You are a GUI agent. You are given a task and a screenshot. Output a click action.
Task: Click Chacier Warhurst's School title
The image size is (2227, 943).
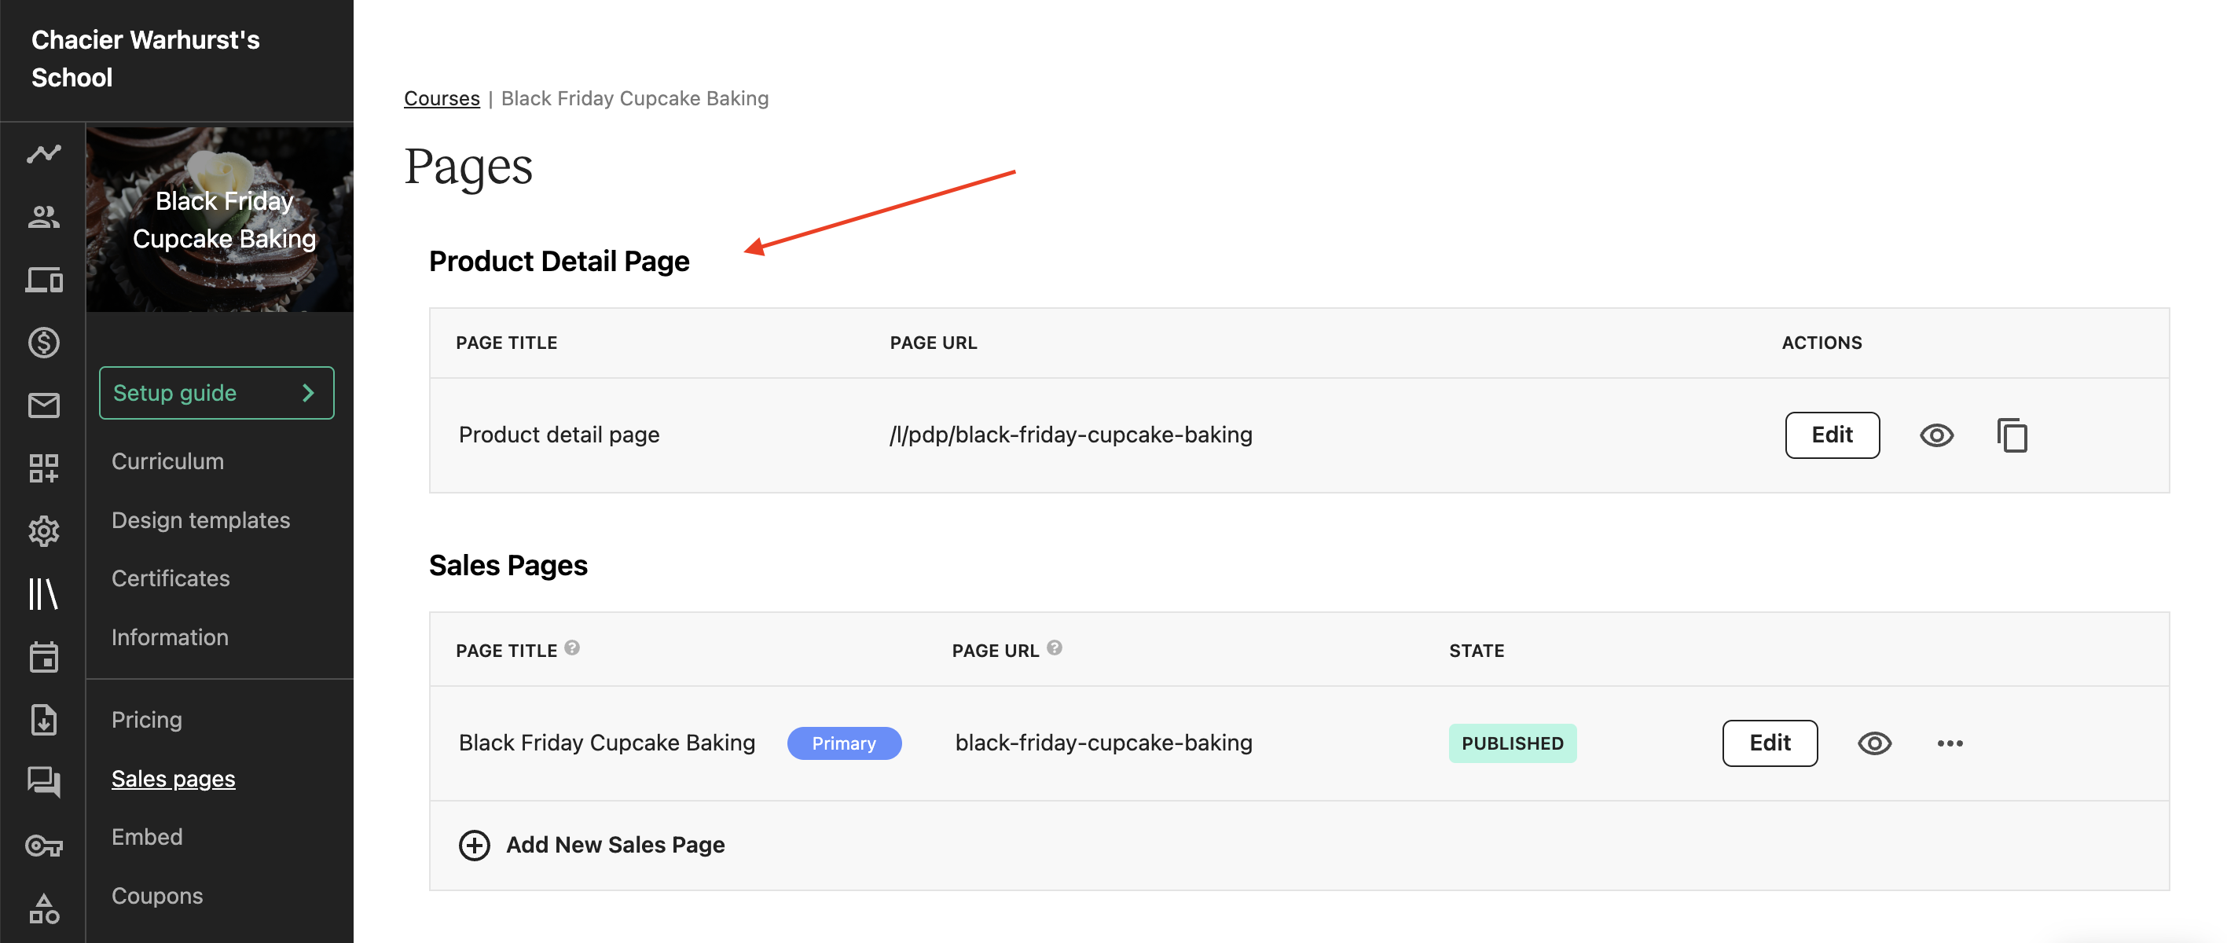click(x=145, y=59)
